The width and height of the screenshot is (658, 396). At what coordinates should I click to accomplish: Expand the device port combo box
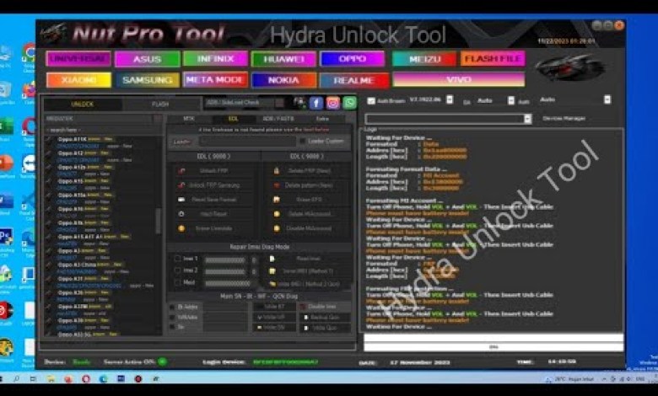point(527,119)
